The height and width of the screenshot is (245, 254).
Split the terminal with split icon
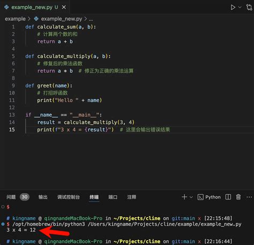pyautogui.click(x=228, y=197)
